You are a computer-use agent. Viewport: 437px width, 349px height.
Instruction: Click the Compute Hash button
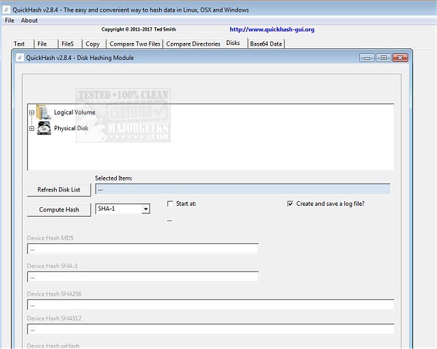(59, 209)
